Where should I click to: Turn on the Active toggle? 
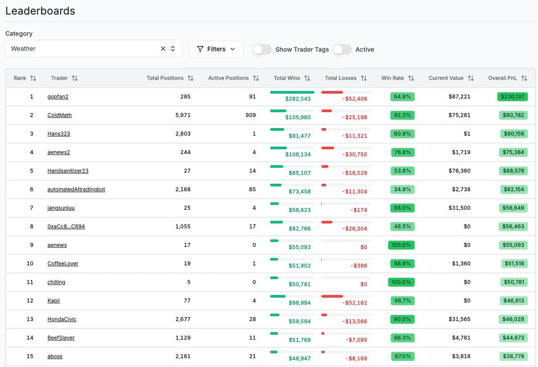(x=342, y=49)
